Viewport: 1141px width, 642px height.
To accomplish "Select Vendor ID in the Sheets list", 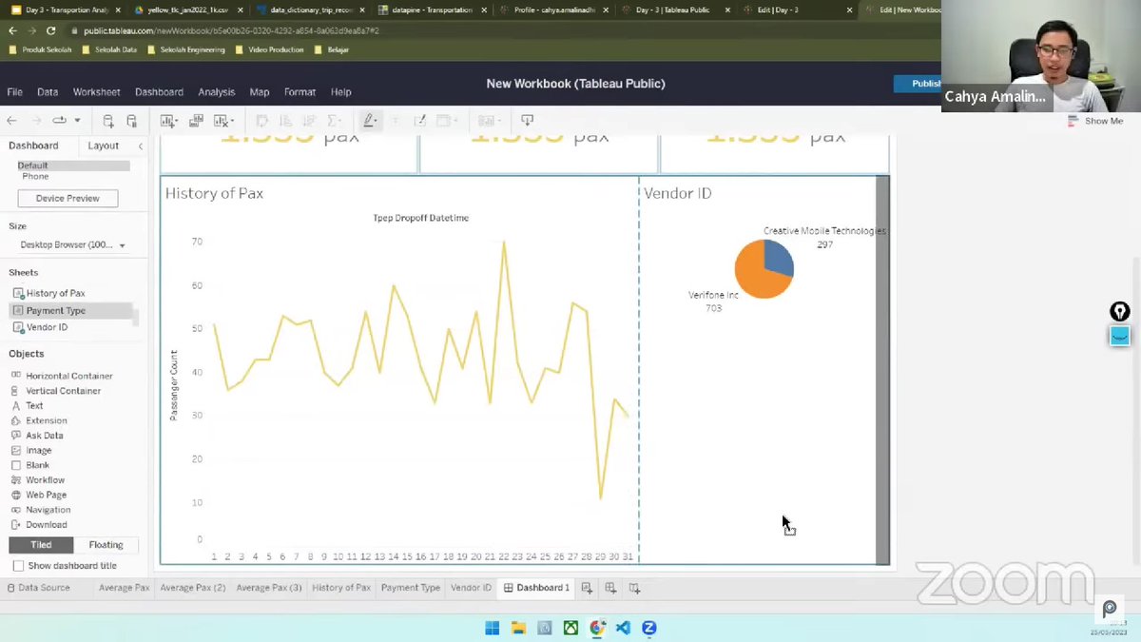I will pyautogui.click(x=71, y=327).
